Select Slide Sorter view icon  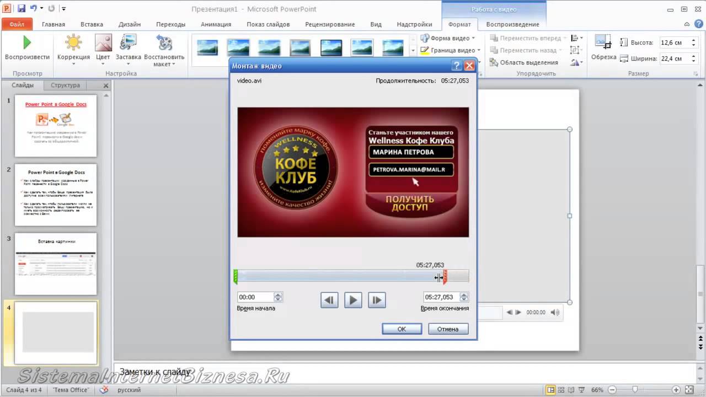561,390
